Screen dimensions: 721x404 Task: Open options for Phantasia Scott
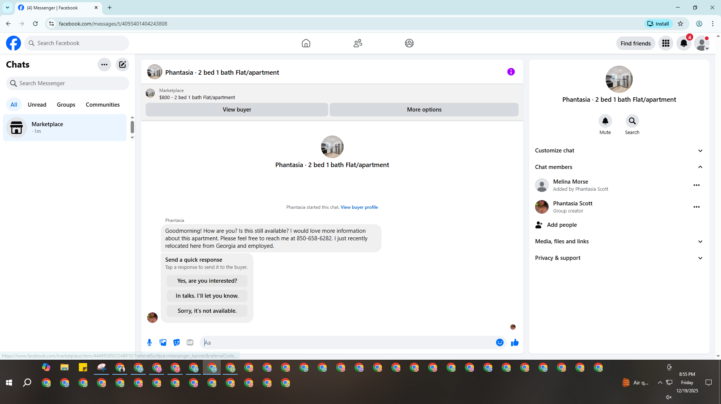click(x=697, y=207)
